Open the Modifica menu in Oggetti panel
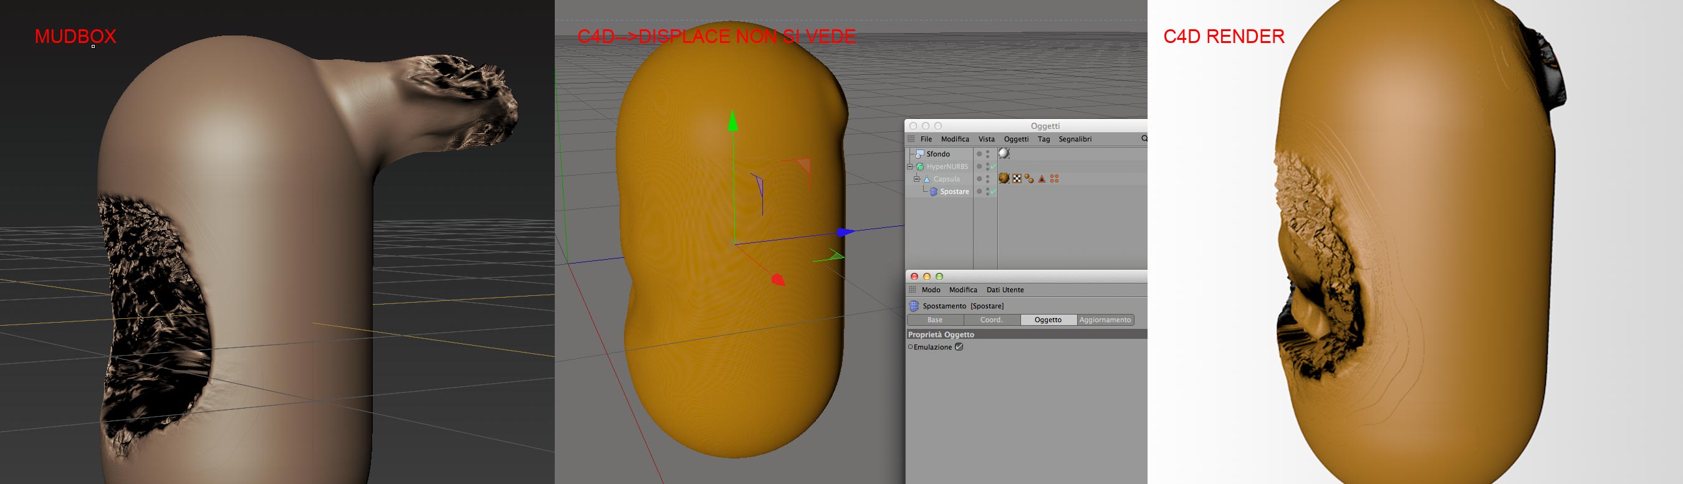The width and height of the screenshot is (1683, 484). pos(955,139)
